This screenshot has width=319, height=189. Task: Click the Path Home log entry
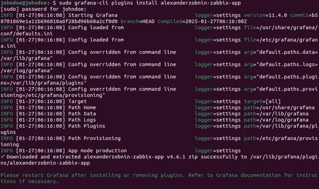tap(82, 107)
